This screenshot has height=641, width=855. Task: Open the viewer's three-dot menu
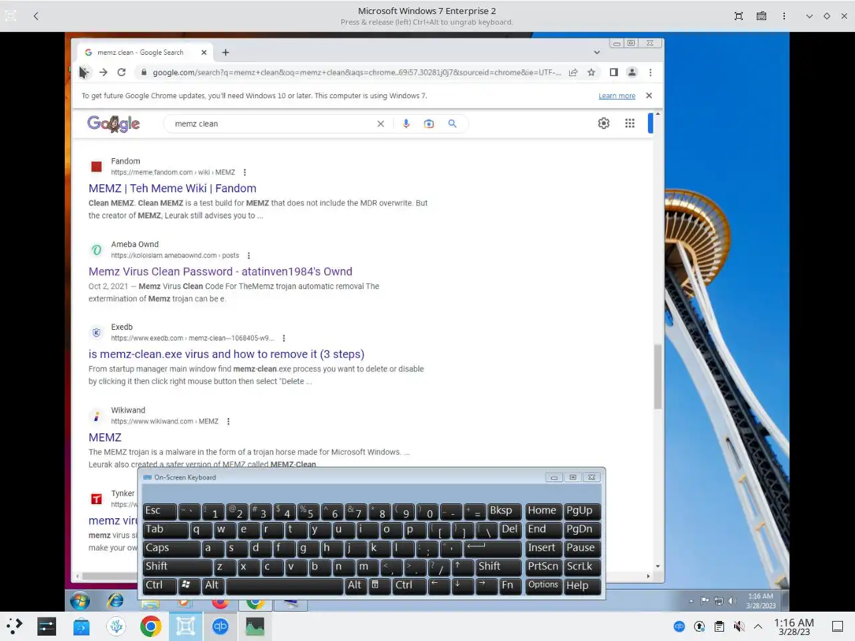click(784, 16)
